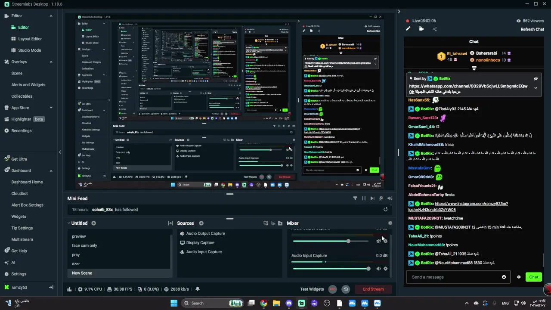
Task: Open File Explorer from the taskbar
Action: (276, 303)
